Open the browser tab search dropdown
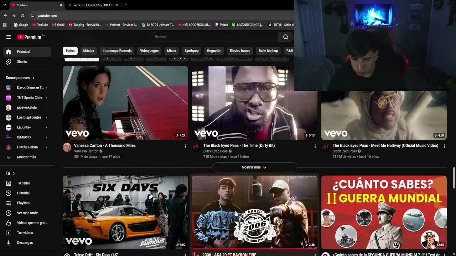 [5, 5]
